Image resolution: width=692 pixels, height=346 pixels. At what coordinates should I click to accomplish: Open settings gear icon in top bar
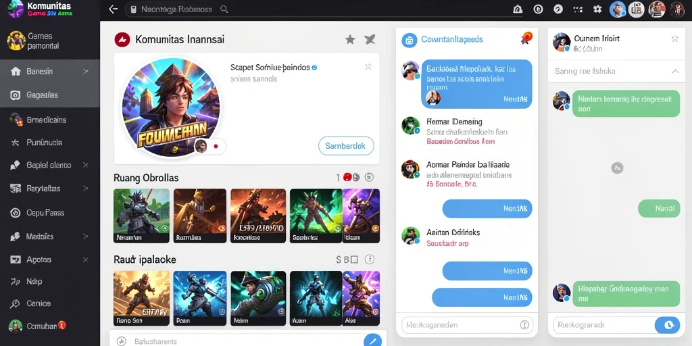click(x=597, y=9)
